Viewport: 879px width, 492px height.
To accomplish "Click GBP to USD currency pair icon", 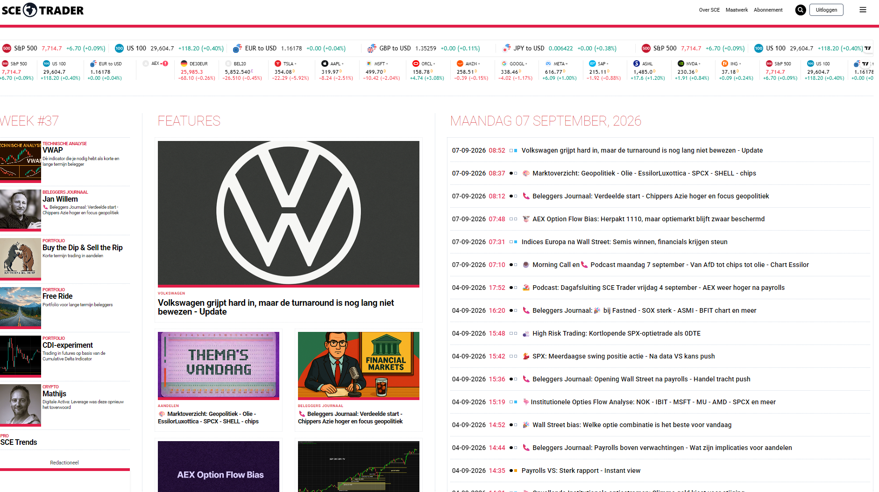I will pyautogui.click(x=372, y=48).
